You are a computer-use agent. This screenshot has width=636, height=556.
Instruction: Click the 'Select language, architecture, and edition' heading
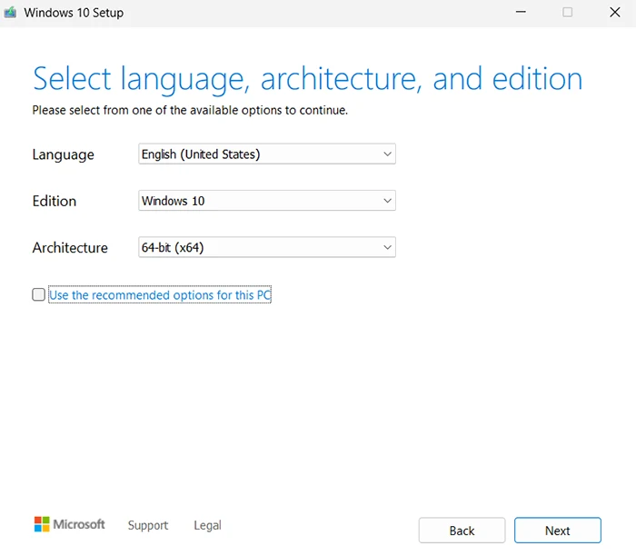[x=307, y=79]
